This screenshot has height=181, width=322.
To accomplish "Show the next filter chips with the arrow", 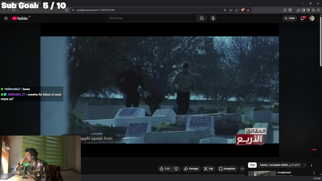I will 311,165.
